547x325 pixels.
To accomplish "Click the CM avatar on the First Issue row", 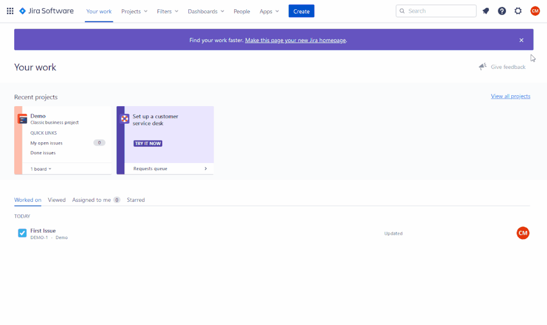I will 522,233.
